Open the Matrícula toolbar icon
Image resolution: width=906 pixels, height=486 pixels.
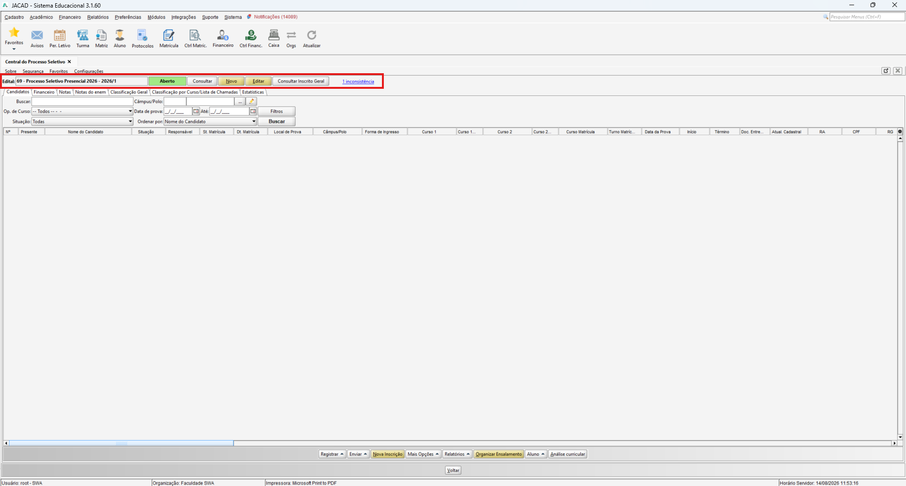[x=169, y=35]
